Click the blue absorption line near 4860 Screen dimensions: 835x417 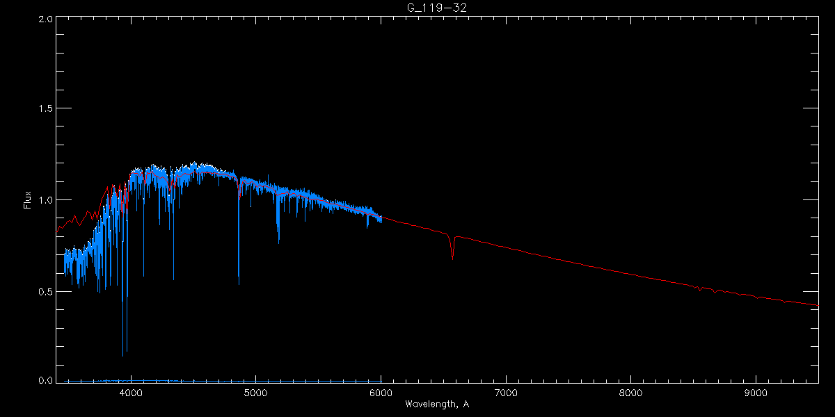(x=239, y=233)
